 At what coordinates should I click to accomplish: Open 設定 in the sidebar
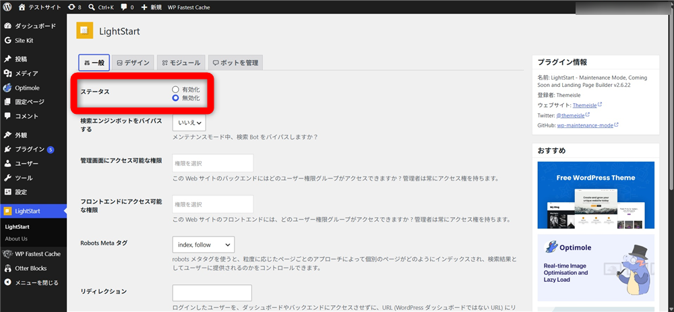point(33,192)
